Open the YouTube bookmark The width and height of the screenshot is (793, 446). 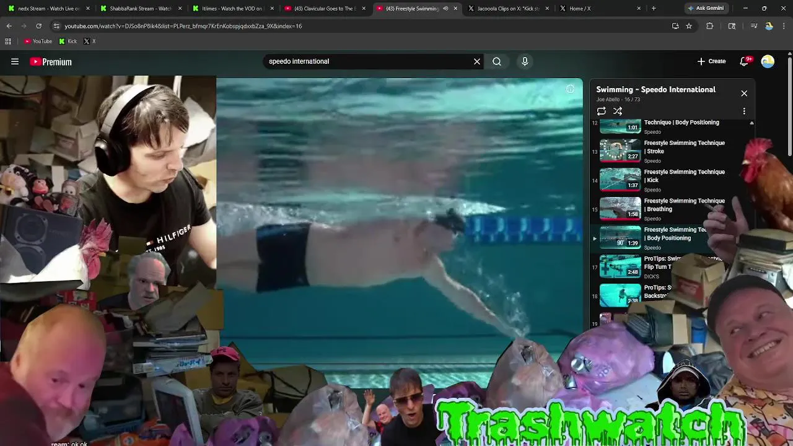pos(38,42)
